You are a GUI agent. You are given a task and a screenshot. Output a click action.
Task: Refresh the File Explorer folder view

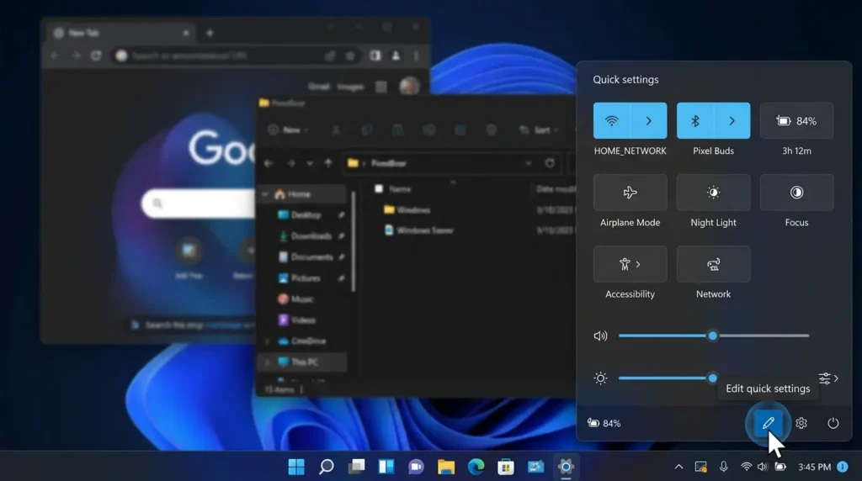549,163
